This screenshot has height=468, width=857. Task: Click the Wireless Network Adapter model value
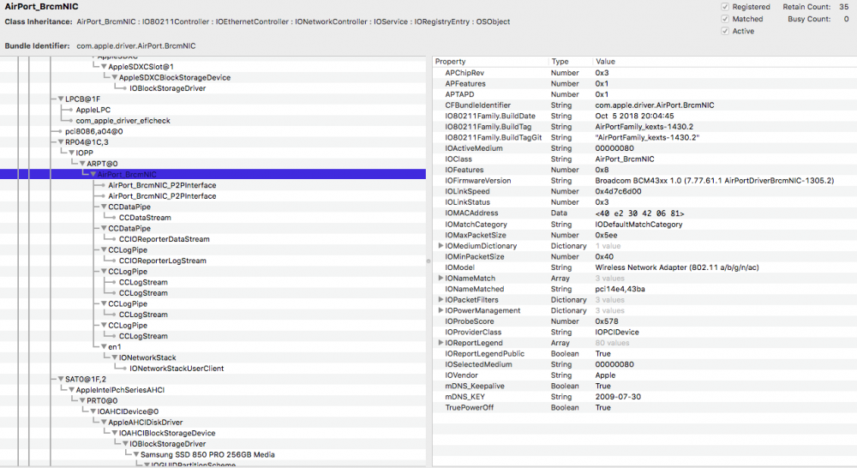[677, 267]
